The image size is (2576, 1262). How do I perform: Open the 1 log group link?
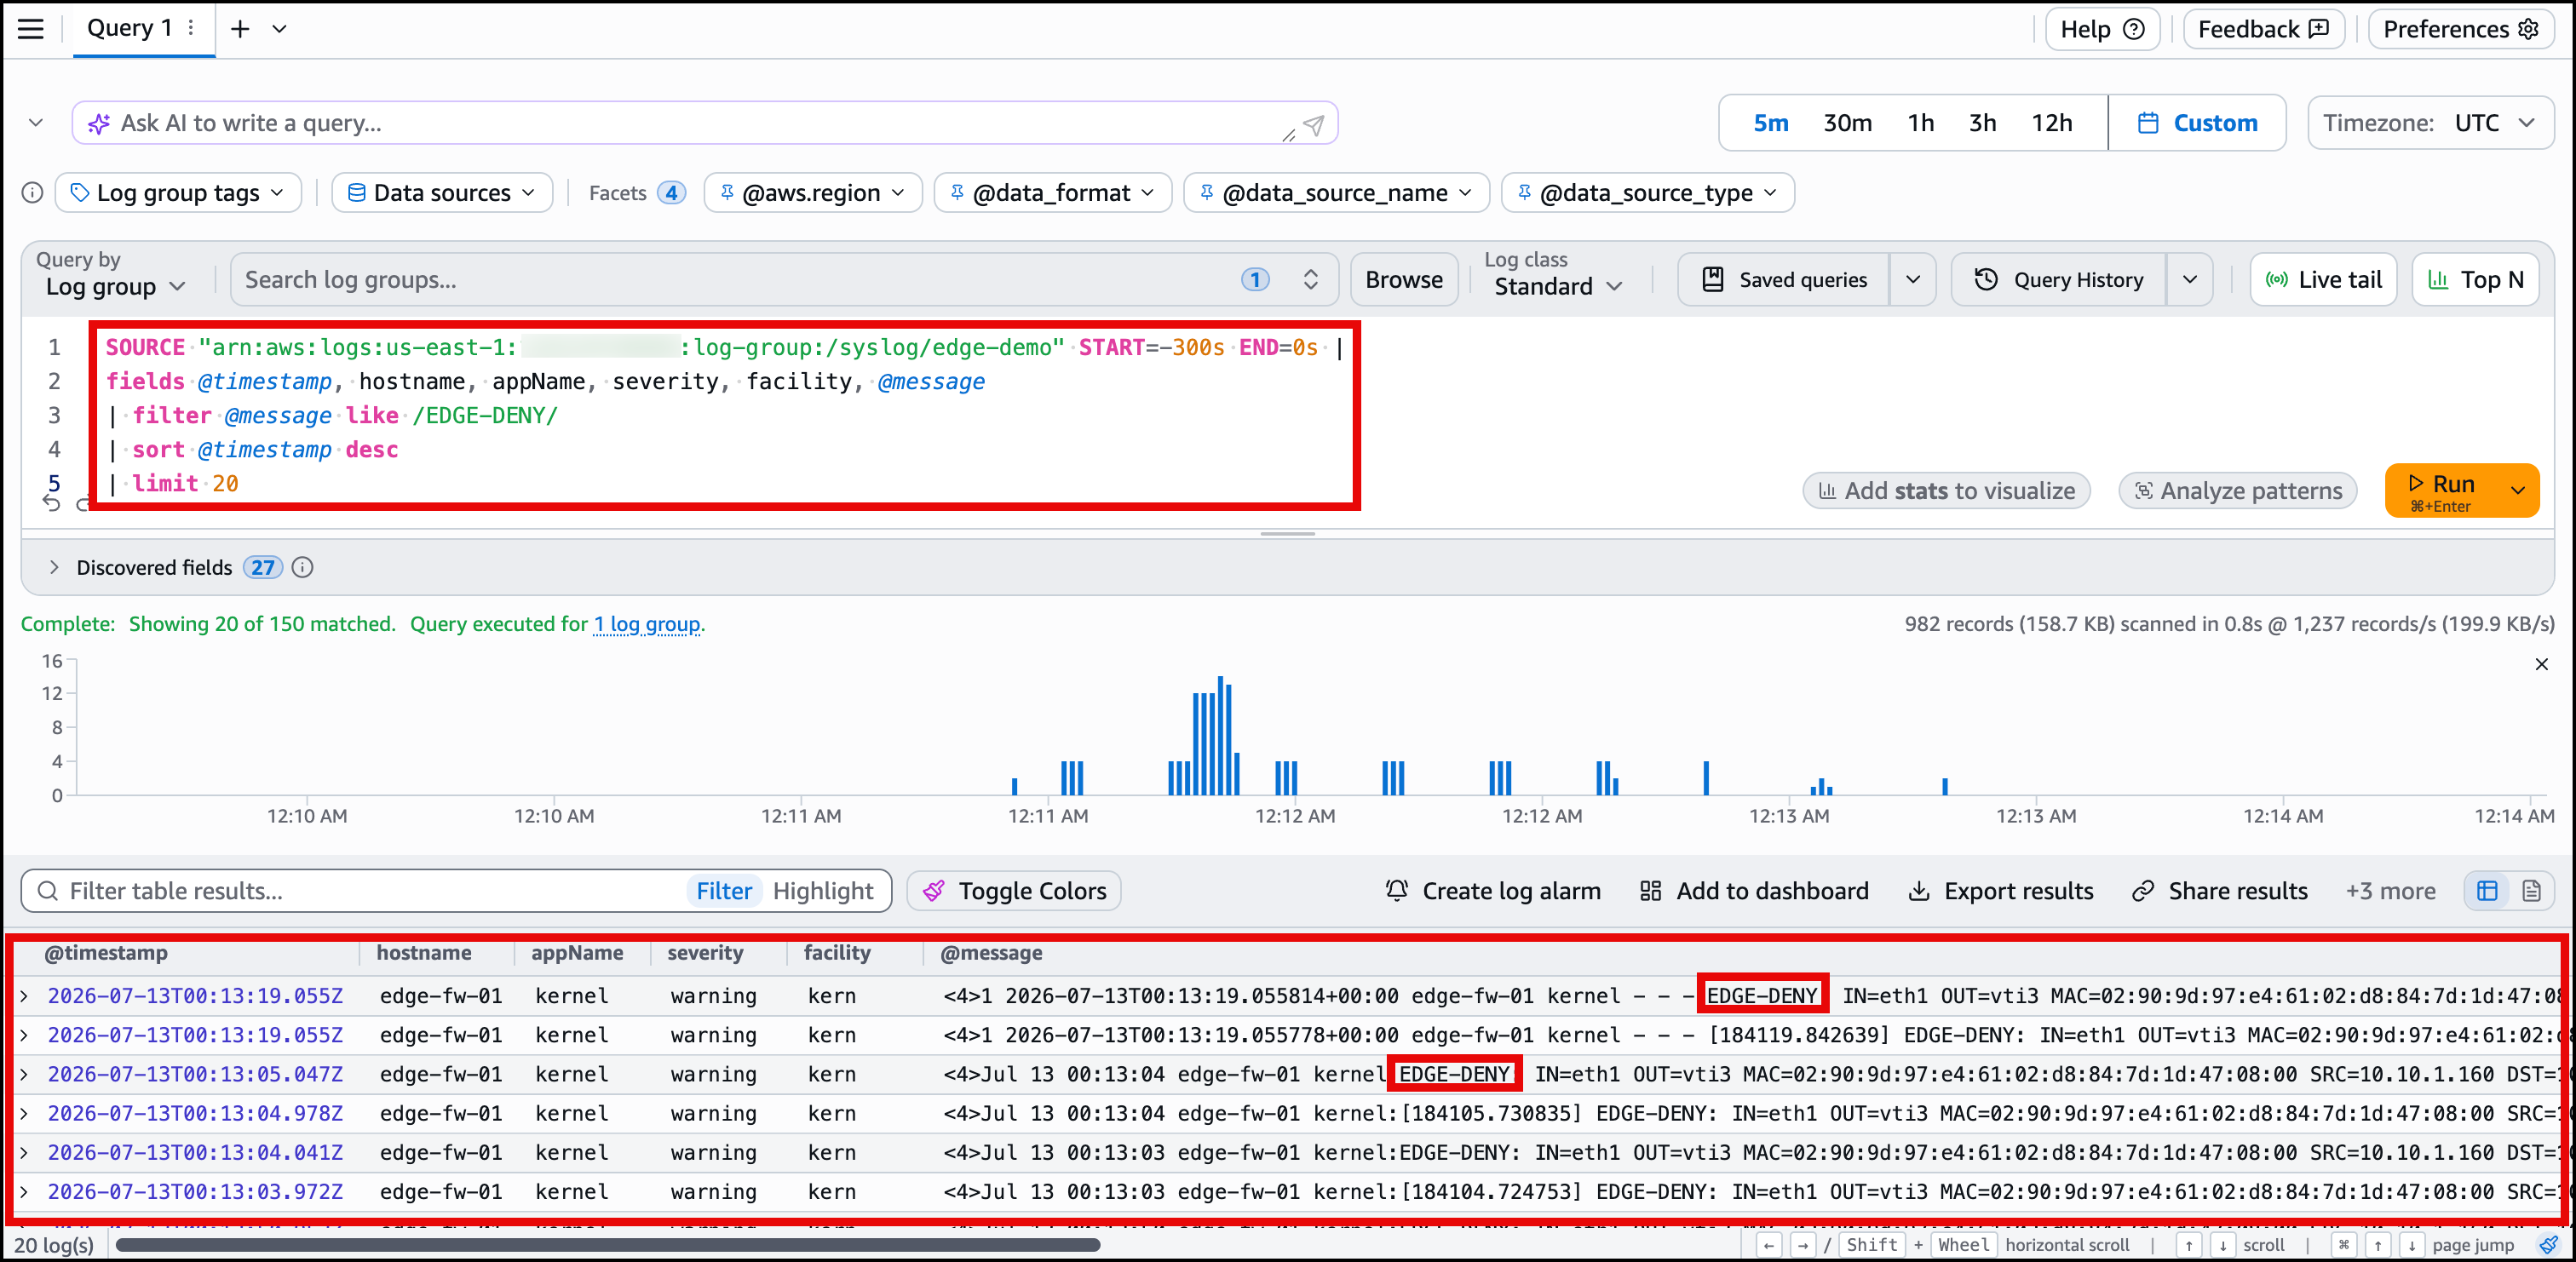pos(647,624)
